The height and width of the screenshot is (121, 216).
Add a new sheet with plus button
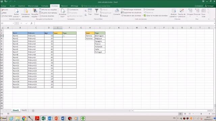click(x=33, y=111)
